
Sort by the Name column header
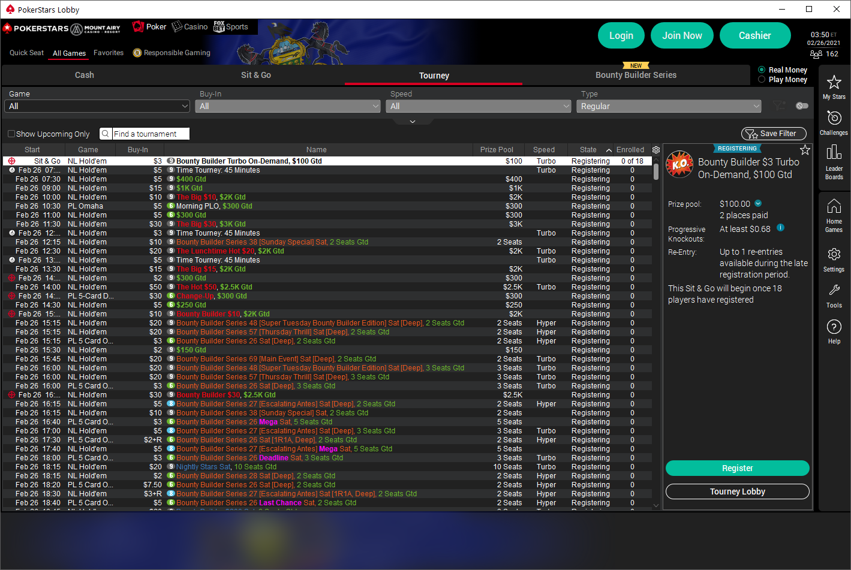point(317,150)
